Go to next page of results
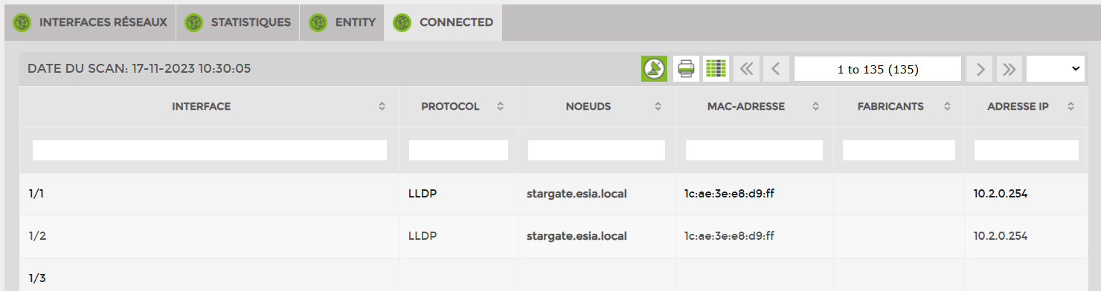Image resolution: width=1101 pixels, height=291 pixels. (x=980, y=69)
